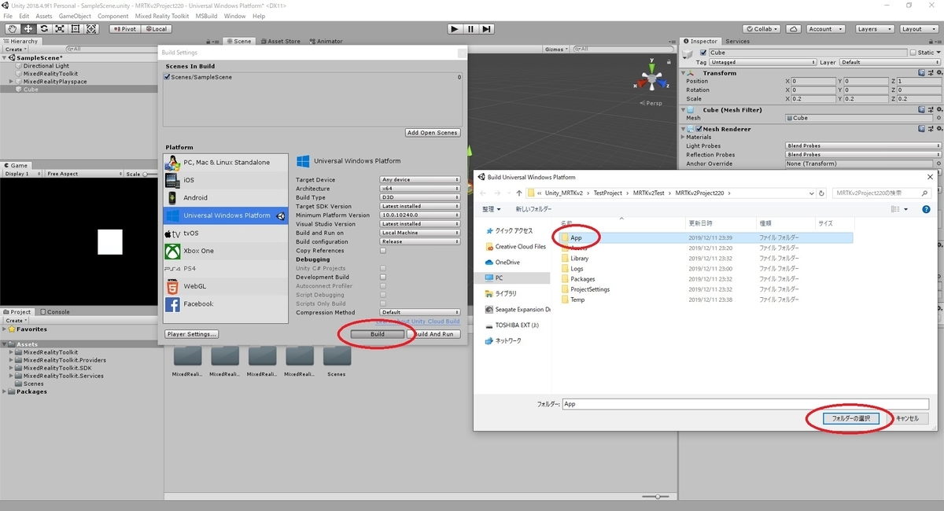Open Minimum Platform Version dropdown
The width and height of the screenshot is (944, 511).
(420, 215)
